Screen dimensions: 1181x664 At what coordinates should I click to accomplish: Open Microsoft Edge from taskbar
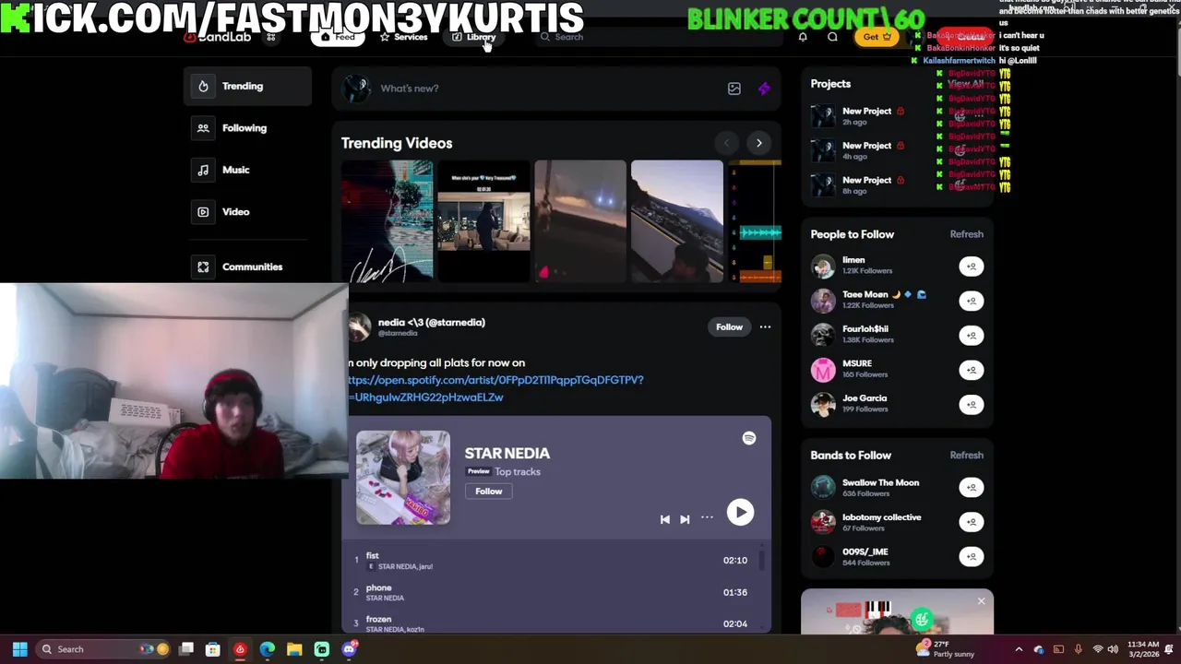(x=268, y=649)
